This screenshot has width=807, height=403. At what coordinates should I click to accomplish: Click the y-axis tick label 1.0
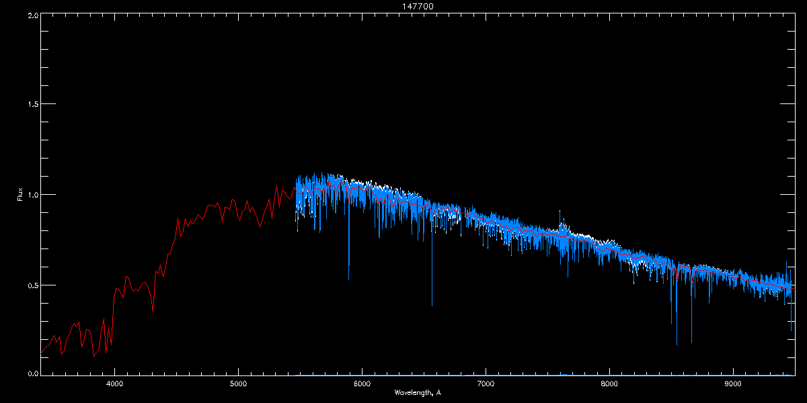pos(32,195)
